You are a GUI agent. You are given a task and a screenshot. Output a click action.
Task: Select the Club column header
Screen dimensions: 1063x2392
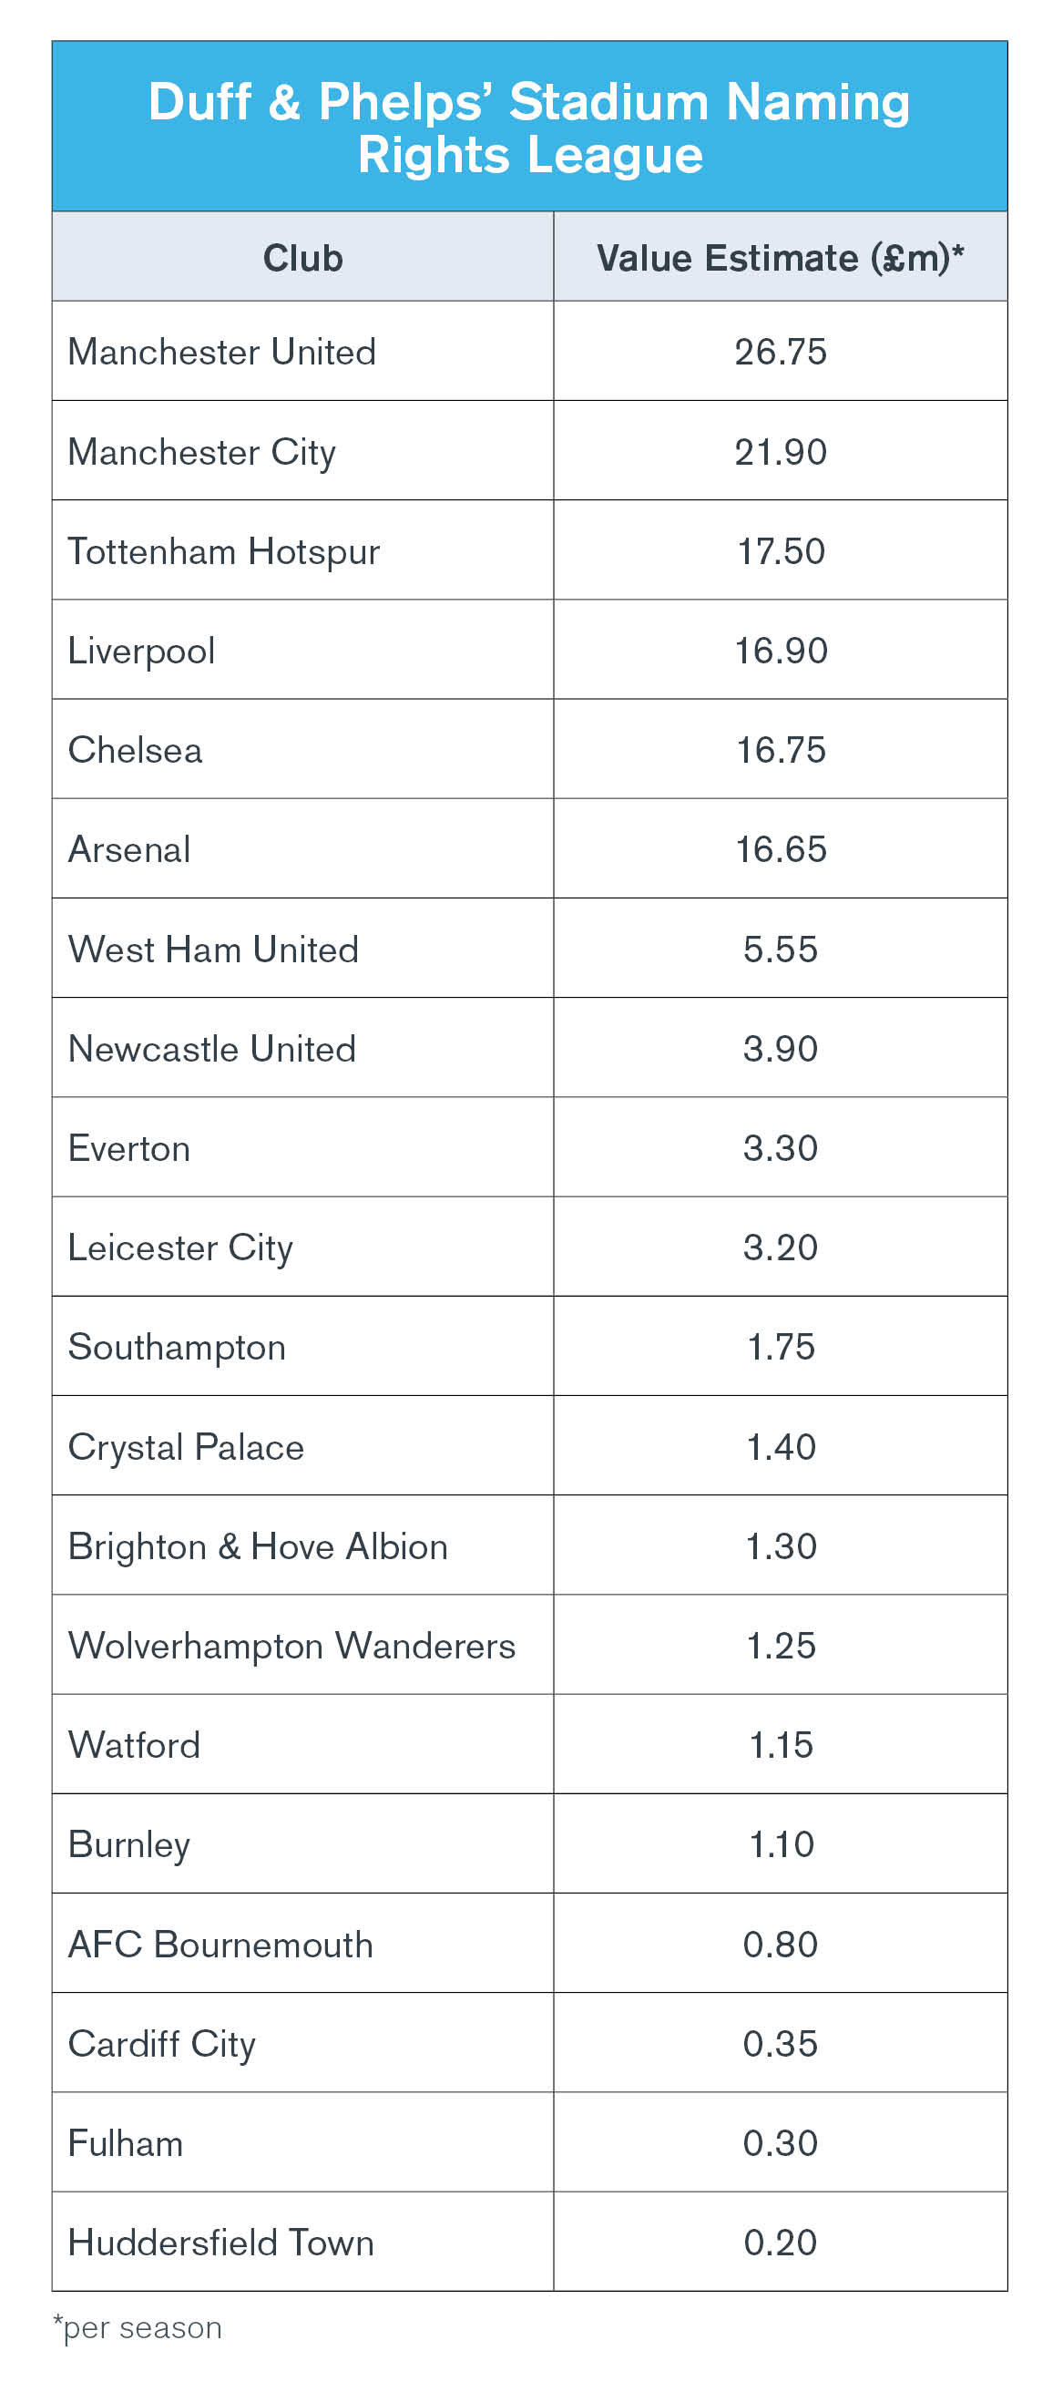tap(302, 257)
